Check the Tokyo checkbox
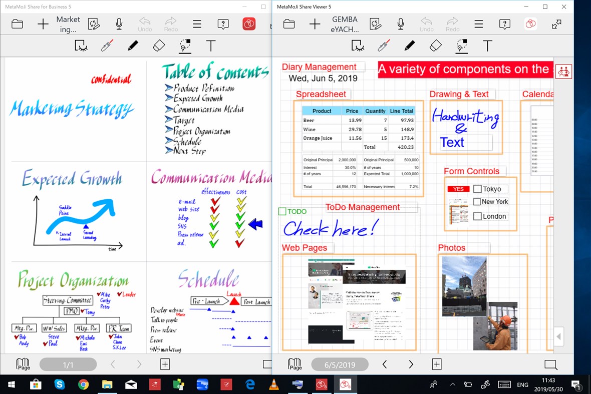 tap(477, 189)
